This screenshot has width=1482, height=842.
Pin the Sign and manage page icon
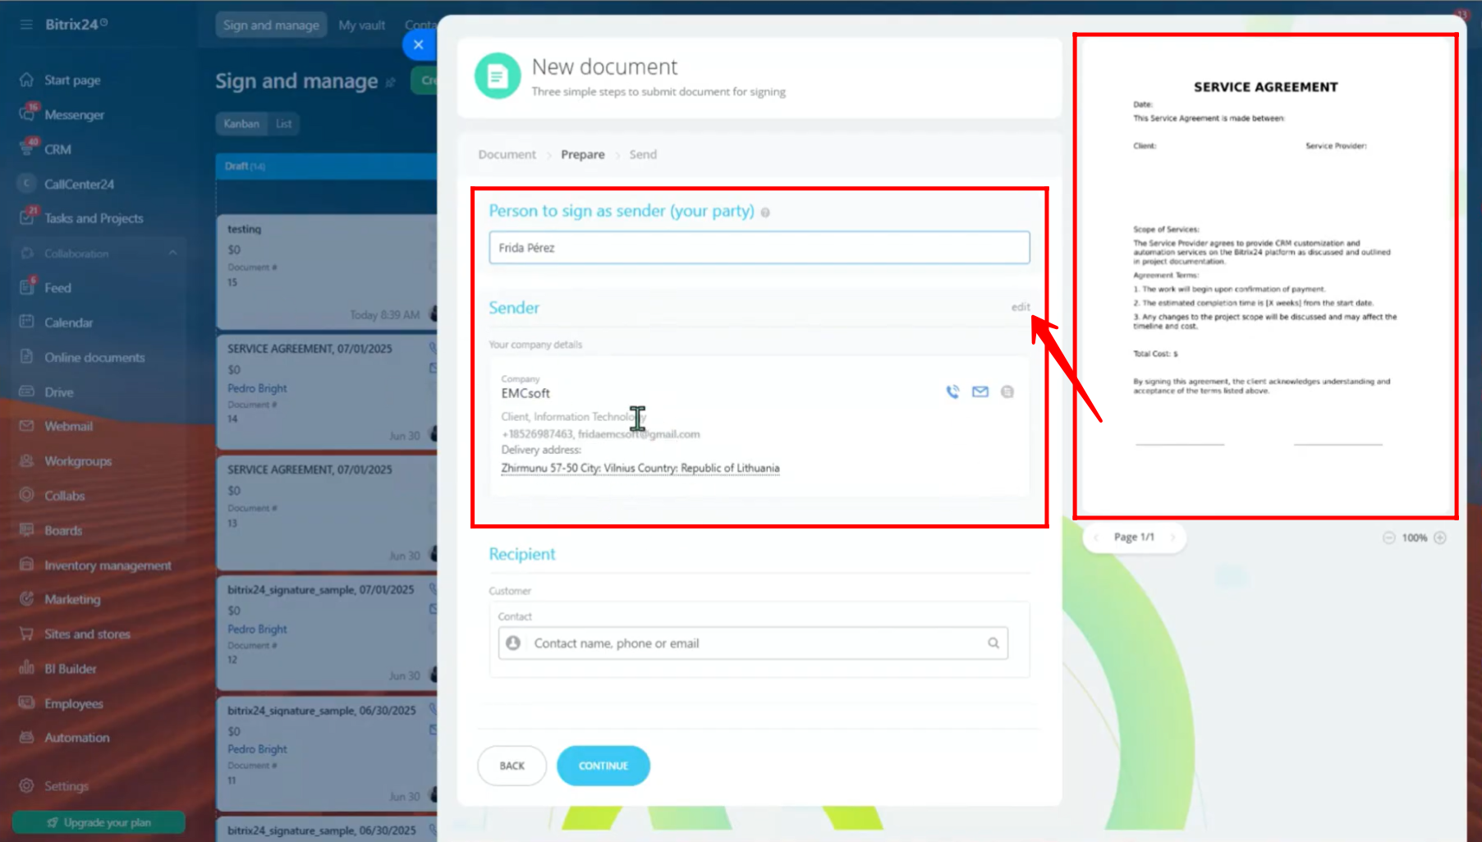click(390, 82)
